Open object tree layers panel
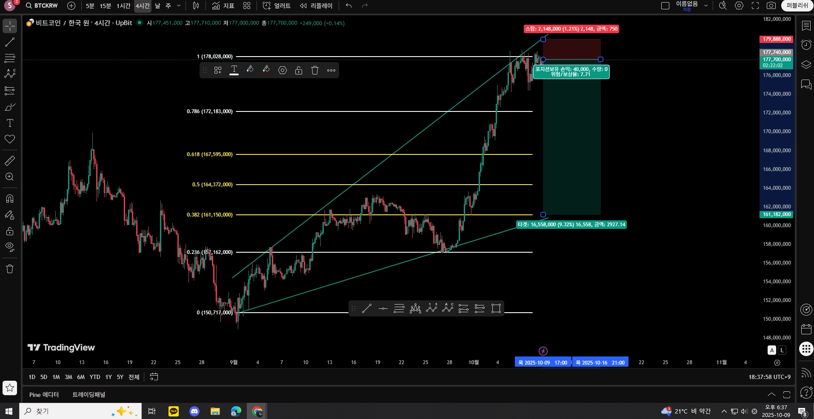This screenshot has width=814, height=419. 806,65
